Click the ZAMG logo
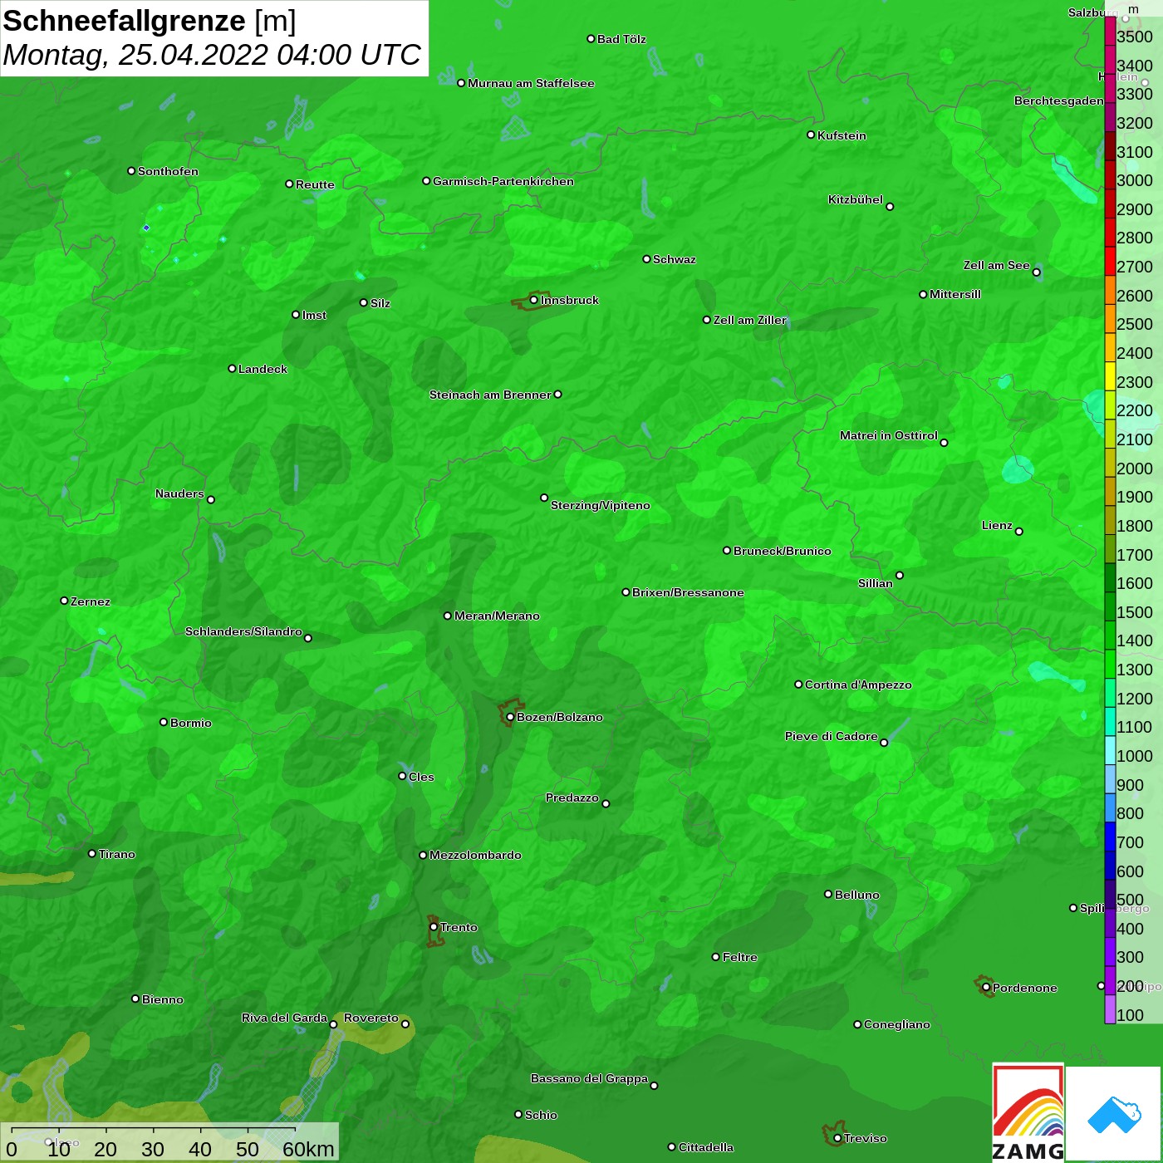Screen dimensions: 1163x1163 pyautogui.click(x=1028, y=1112)
